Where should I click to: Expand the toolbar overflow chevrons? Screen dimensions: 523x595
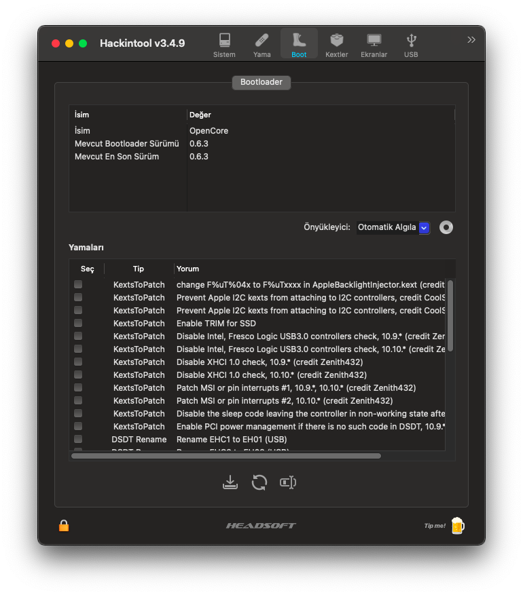(471, 40)
